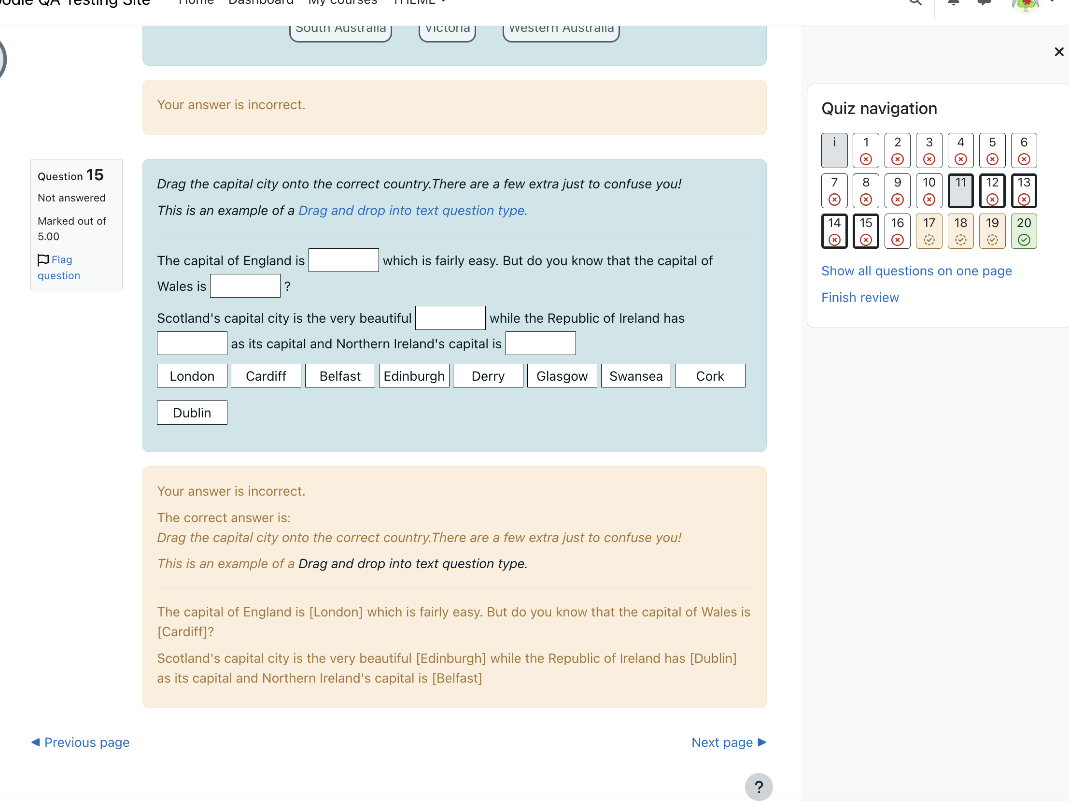Jump to question 1 in navigation
This screenshot has width=1069, height=801.
point(866,150)
